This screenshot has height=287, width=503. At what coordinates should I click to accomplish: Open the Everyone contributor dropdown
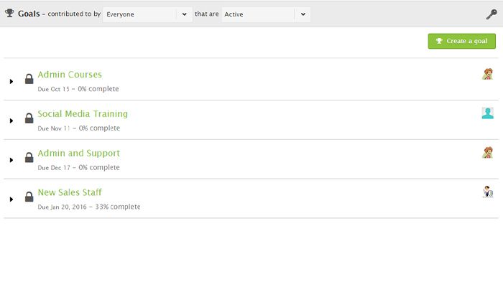pyautogui.click(x=147, y=14)
